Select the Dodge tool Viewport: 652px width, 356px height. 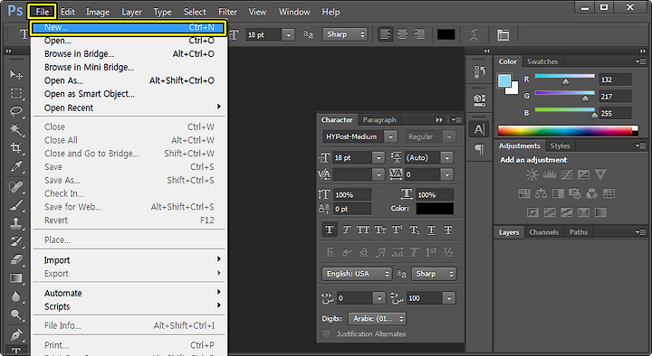pyautogui.click(x=16, y=315)
